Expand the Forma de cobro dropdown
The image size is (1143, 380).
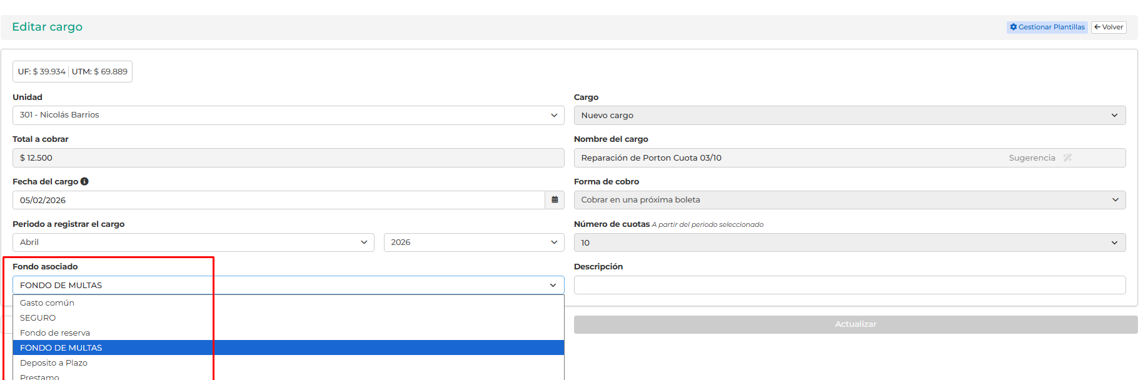[849, 200]
